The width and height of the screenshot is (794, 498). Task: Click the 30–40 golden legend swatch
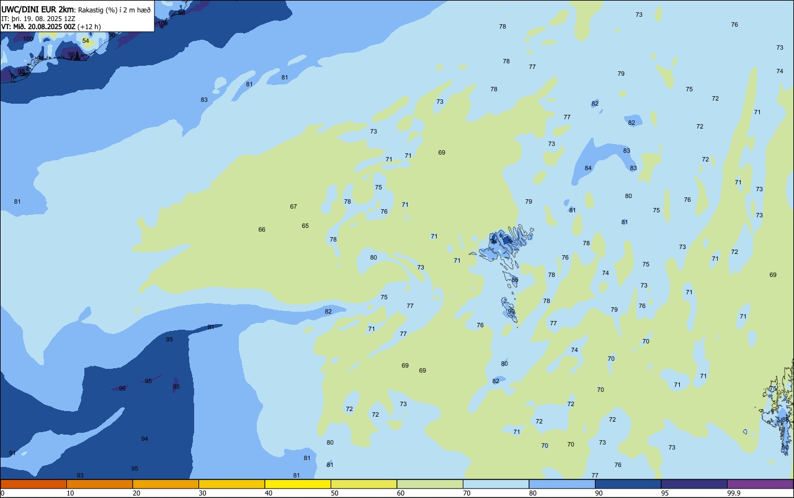(x=231, y=484)
